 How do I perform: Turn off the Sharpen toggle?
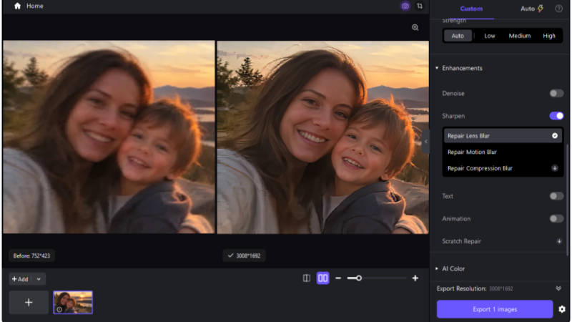coord(556,116)
